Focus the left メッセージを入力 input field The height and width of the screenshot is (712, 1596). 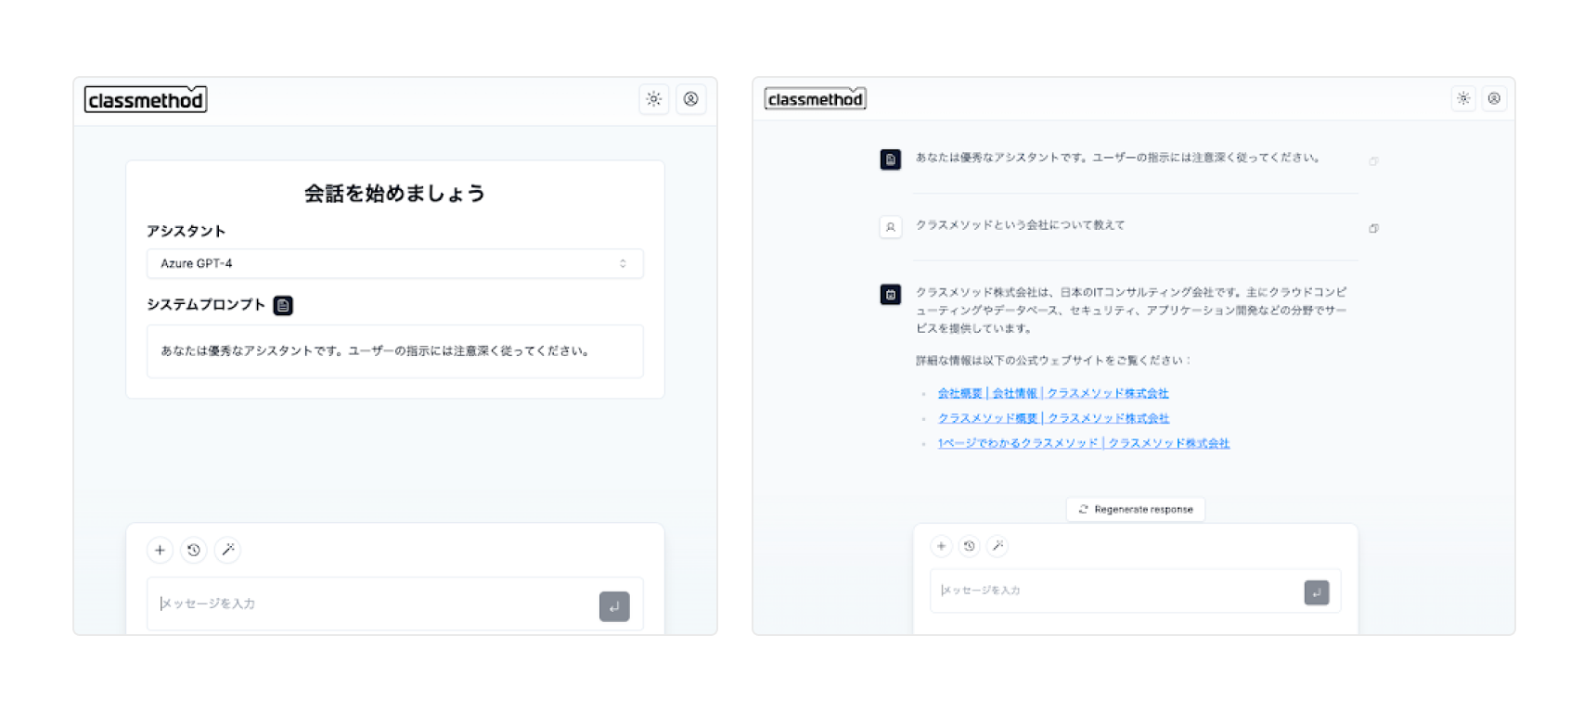(371, 604)
